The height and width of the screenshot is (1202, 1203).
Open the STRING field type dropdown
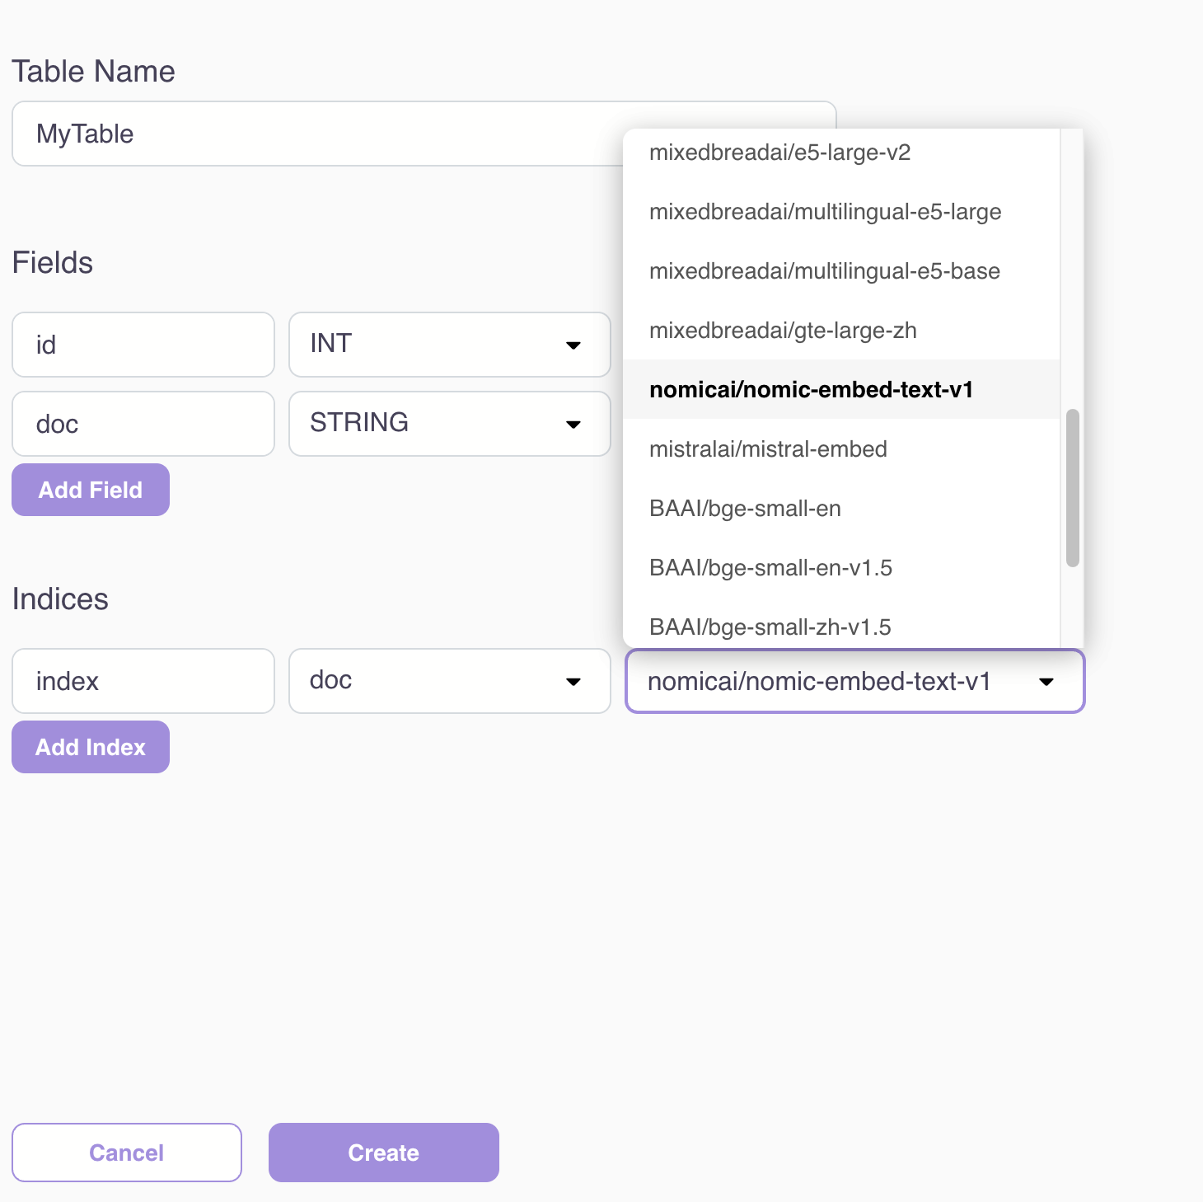point(449,424)
